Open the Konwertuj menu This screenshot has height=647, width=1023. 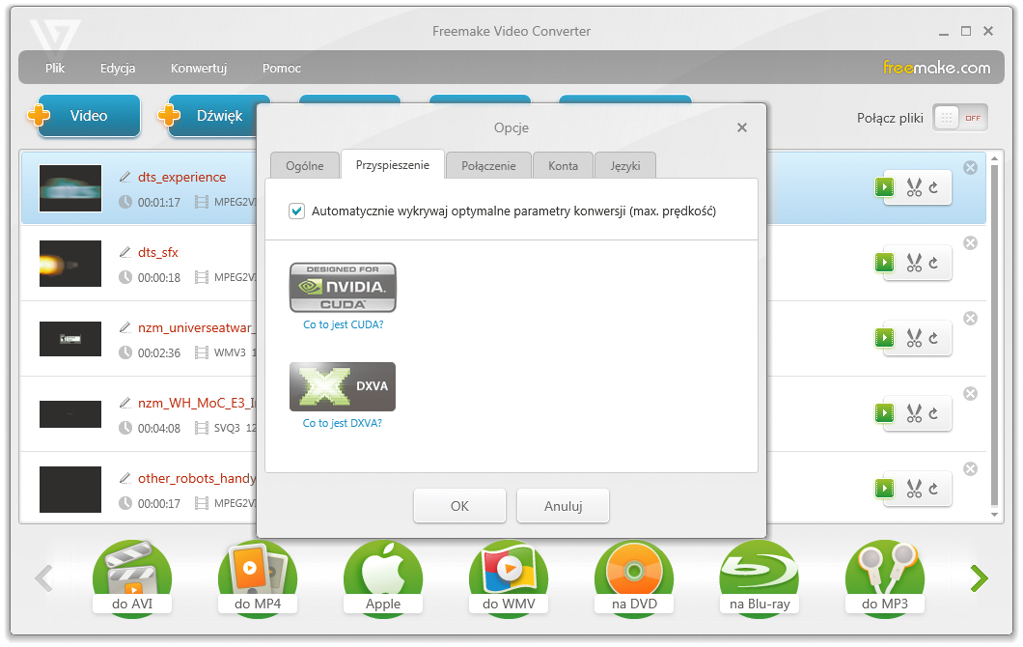tap(198, 69)
